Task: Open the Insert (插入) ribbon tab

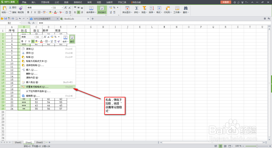Action: 33,2
